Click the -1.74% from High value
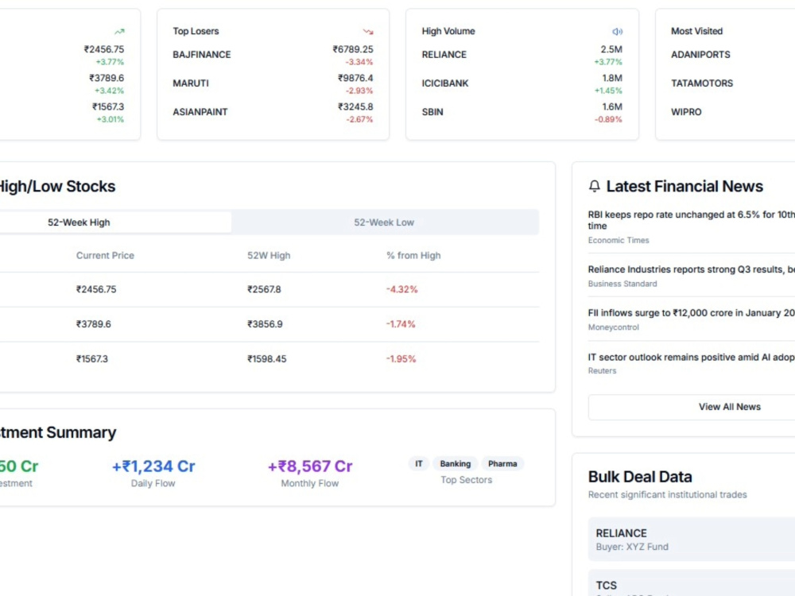This screenshot has height=596, width=795. point(401,324)
